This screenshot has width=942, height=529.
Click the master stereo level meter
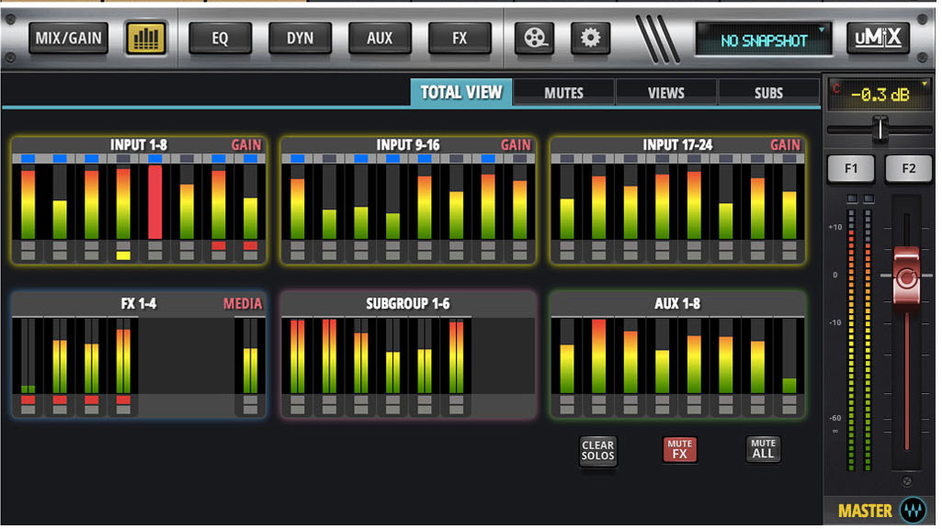coord(859,341)
